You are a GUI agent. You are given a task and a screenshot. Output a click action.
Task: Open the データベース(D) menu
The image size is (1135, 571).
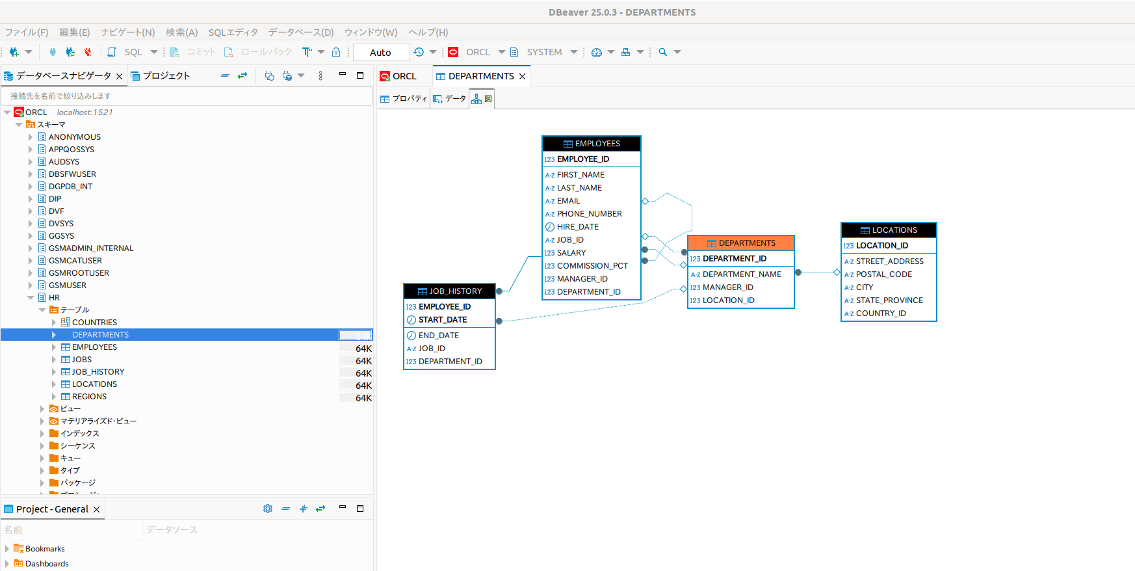point(301,33)
